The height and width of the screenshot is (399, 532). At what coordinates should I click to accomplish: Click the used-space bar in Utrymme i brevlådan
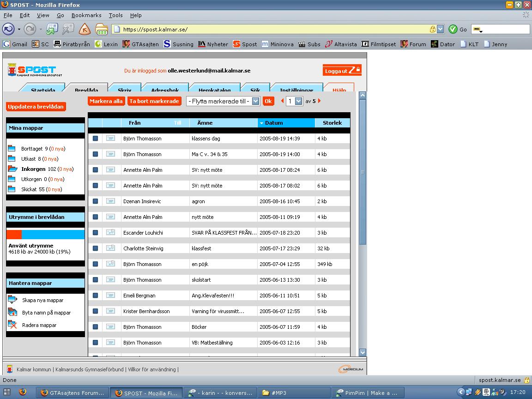click(x=45, y=235)
